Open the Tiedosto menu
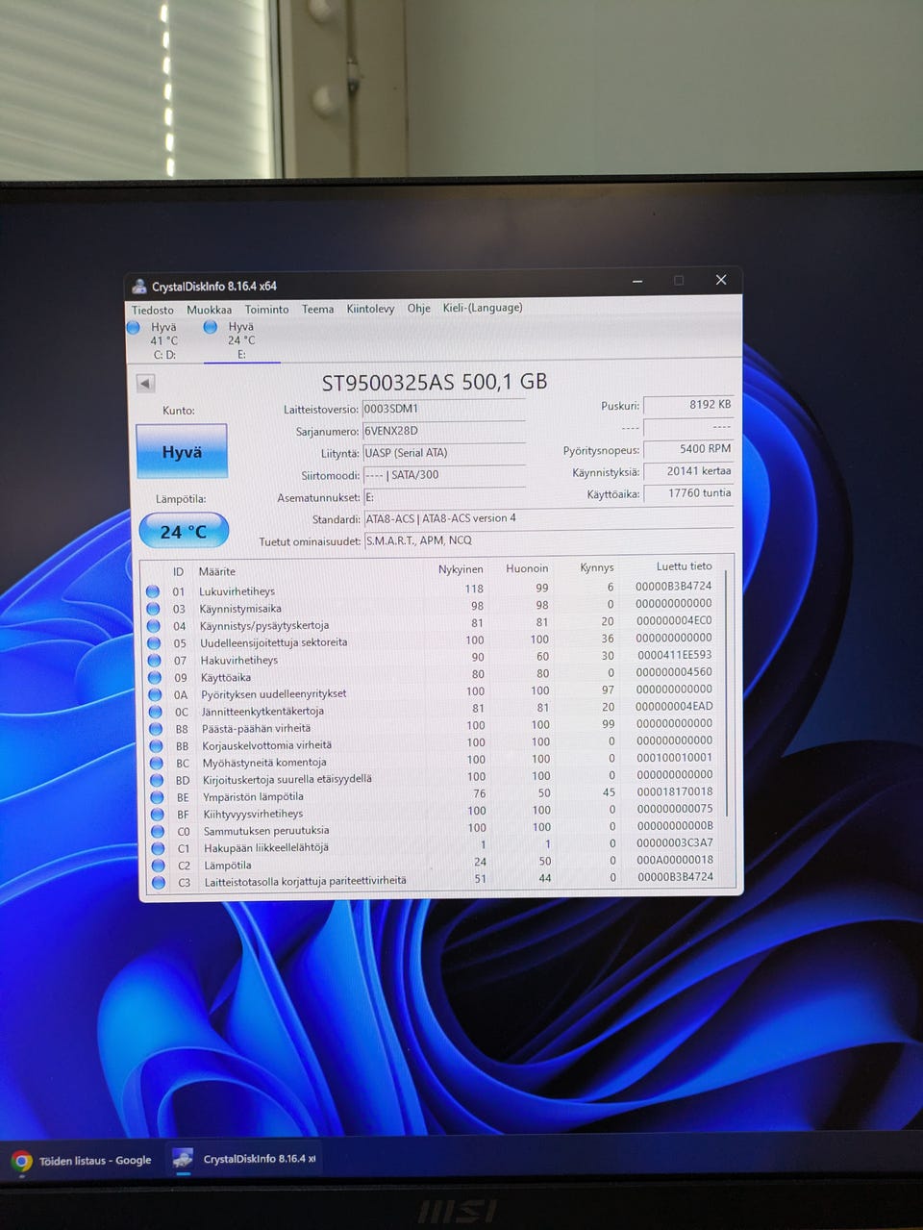This screenshot has width=923, height=1230. tap(153, 310)
